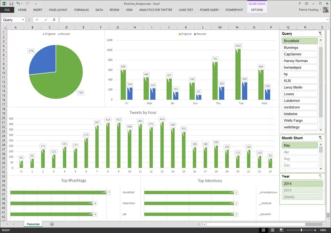Click Patrick Husting profile picture
The width and height of the screenshot is (331, 233).
point(325,10)
